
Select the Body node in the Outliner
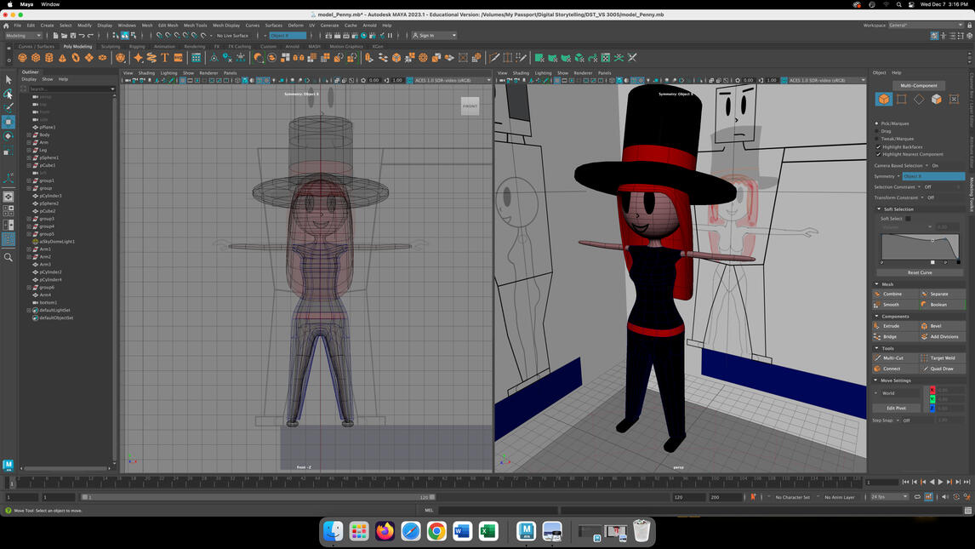click(44, 134)
